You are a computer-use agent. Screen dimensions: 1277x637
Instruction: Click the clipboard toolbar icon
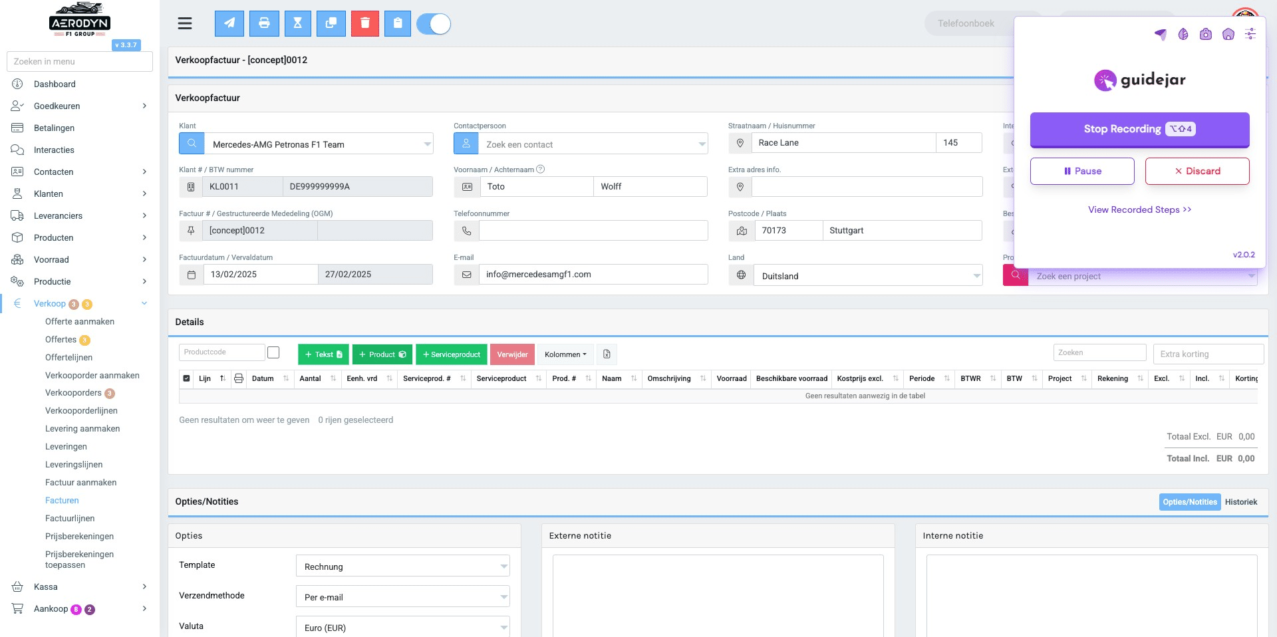point(398,23)
